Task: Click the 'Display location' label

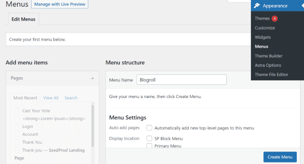Action: coord(124,138)
